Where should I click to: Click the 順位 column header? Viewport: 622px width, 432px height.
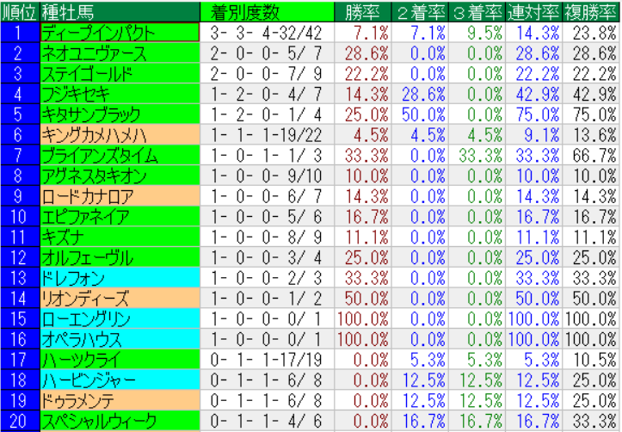point(21,12)
